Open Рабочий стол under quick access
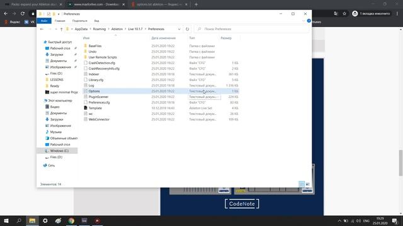 click(x=60, y=48)
